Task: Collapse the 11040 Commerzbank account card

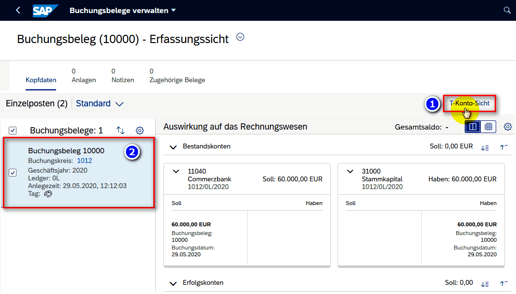Action: click(176, 171)
